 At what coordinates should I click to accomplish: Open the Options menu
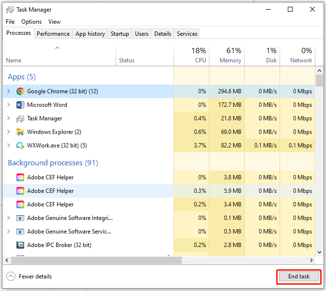[31, 22]
